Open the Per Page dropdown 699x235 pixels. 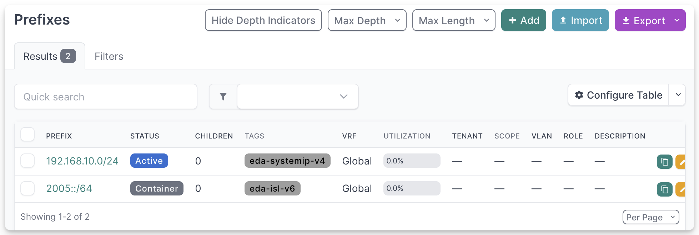tap(650, 217)
